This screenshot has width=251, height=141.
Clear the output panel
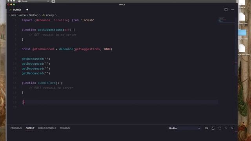207,128
